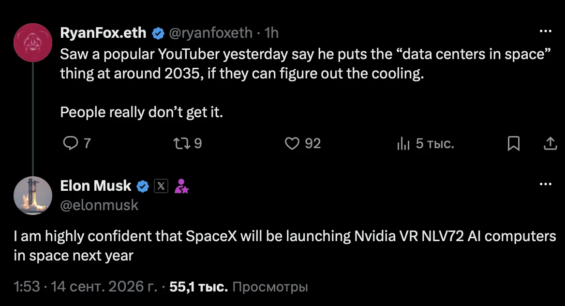The height and width of the screenshot is (306, 565).
Task: Click the X affiliation badge next to Elon Musk
Action: 161,186
